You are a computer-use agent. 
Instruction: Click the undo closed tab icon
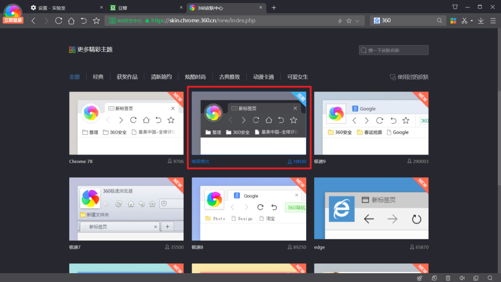coord(83,20)
